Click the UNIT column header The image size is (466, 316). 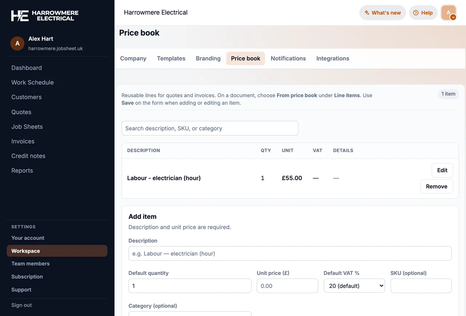pos(288,150)
